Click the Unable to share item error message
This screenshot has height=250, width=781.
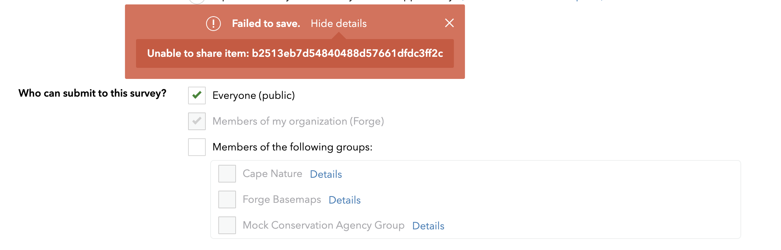pos(295,53)
